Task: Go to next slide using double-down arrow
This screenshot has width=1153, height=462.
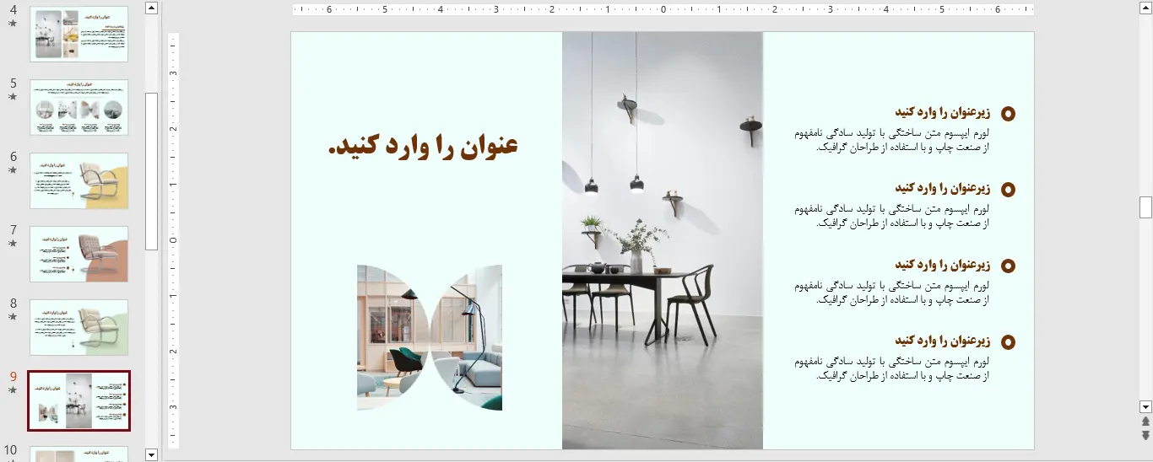Action: click(1145, 435)
